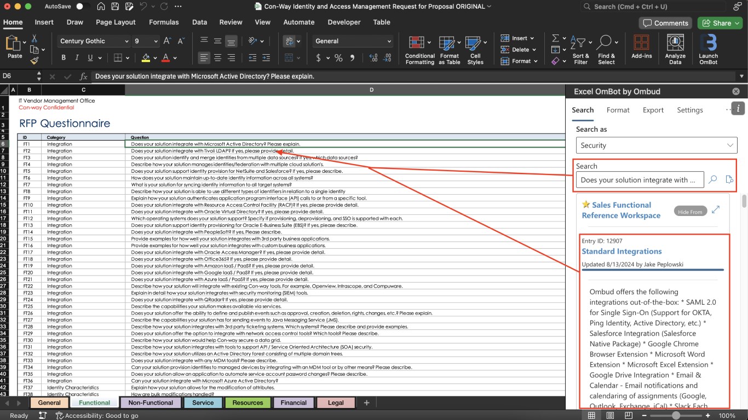Apply the yellow fill color
The image size is (748, 420).
146,58
